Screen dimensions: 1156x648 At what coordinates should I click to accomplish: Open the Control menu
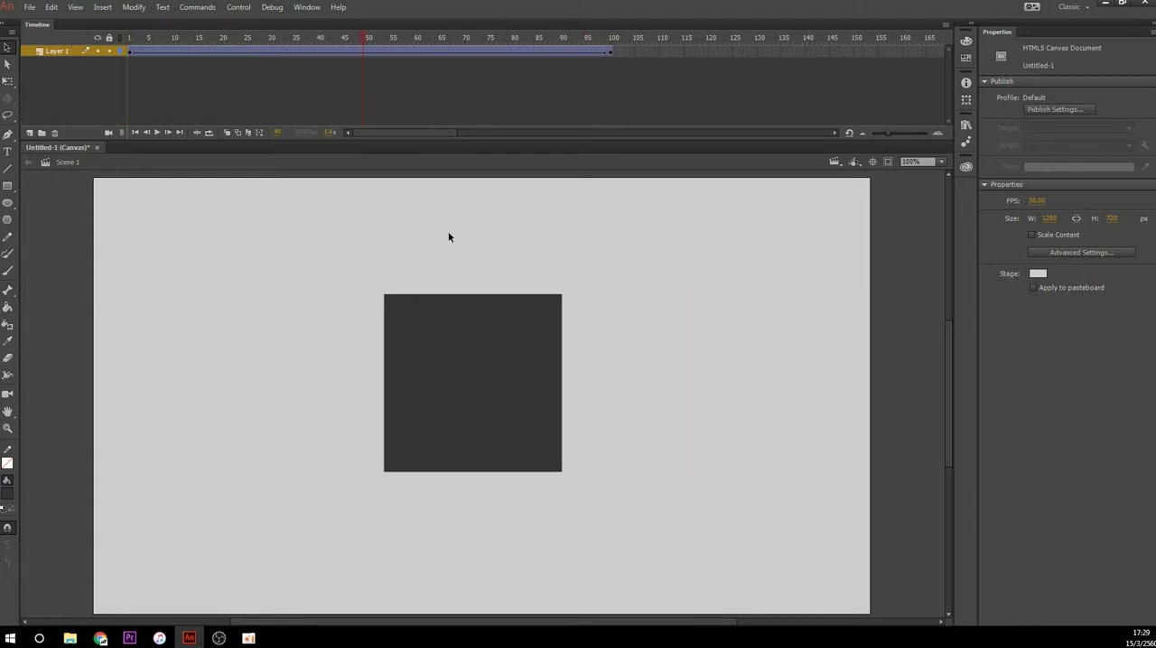coord(238,7)
